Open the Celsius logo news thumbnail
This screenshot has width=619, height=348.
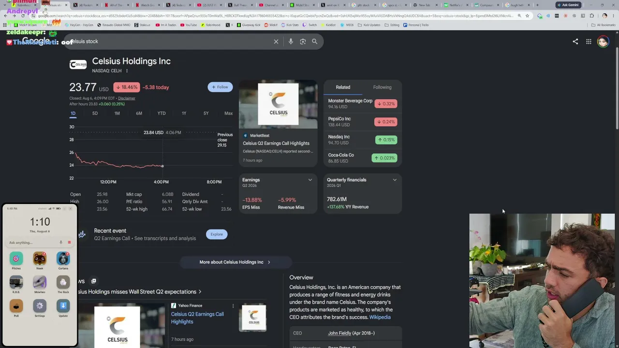(252, 317)
